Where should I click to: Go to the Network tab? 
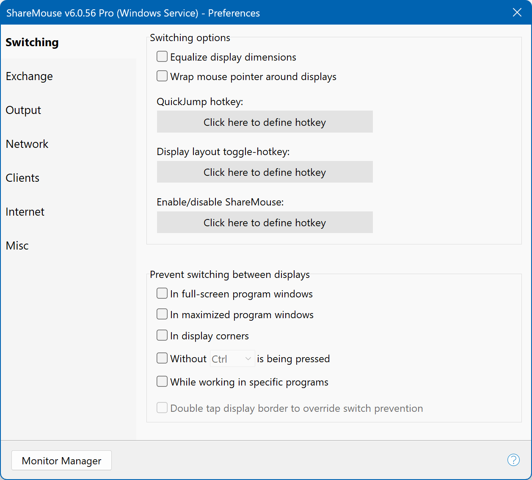pyautogui.click(x=69, y=144)
